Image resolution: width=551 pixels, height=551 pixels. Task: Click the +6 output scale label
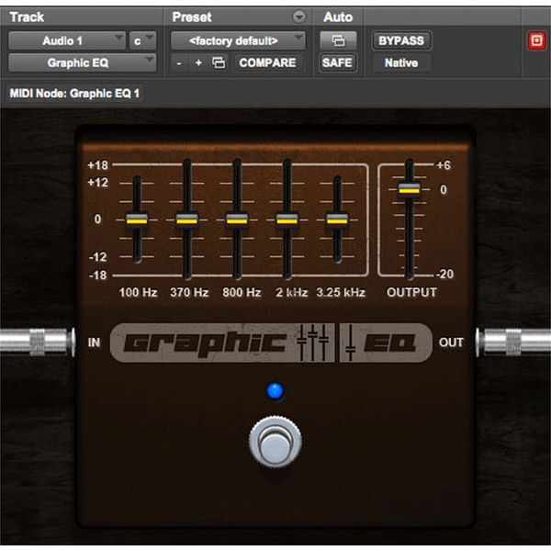click(444, 165)
